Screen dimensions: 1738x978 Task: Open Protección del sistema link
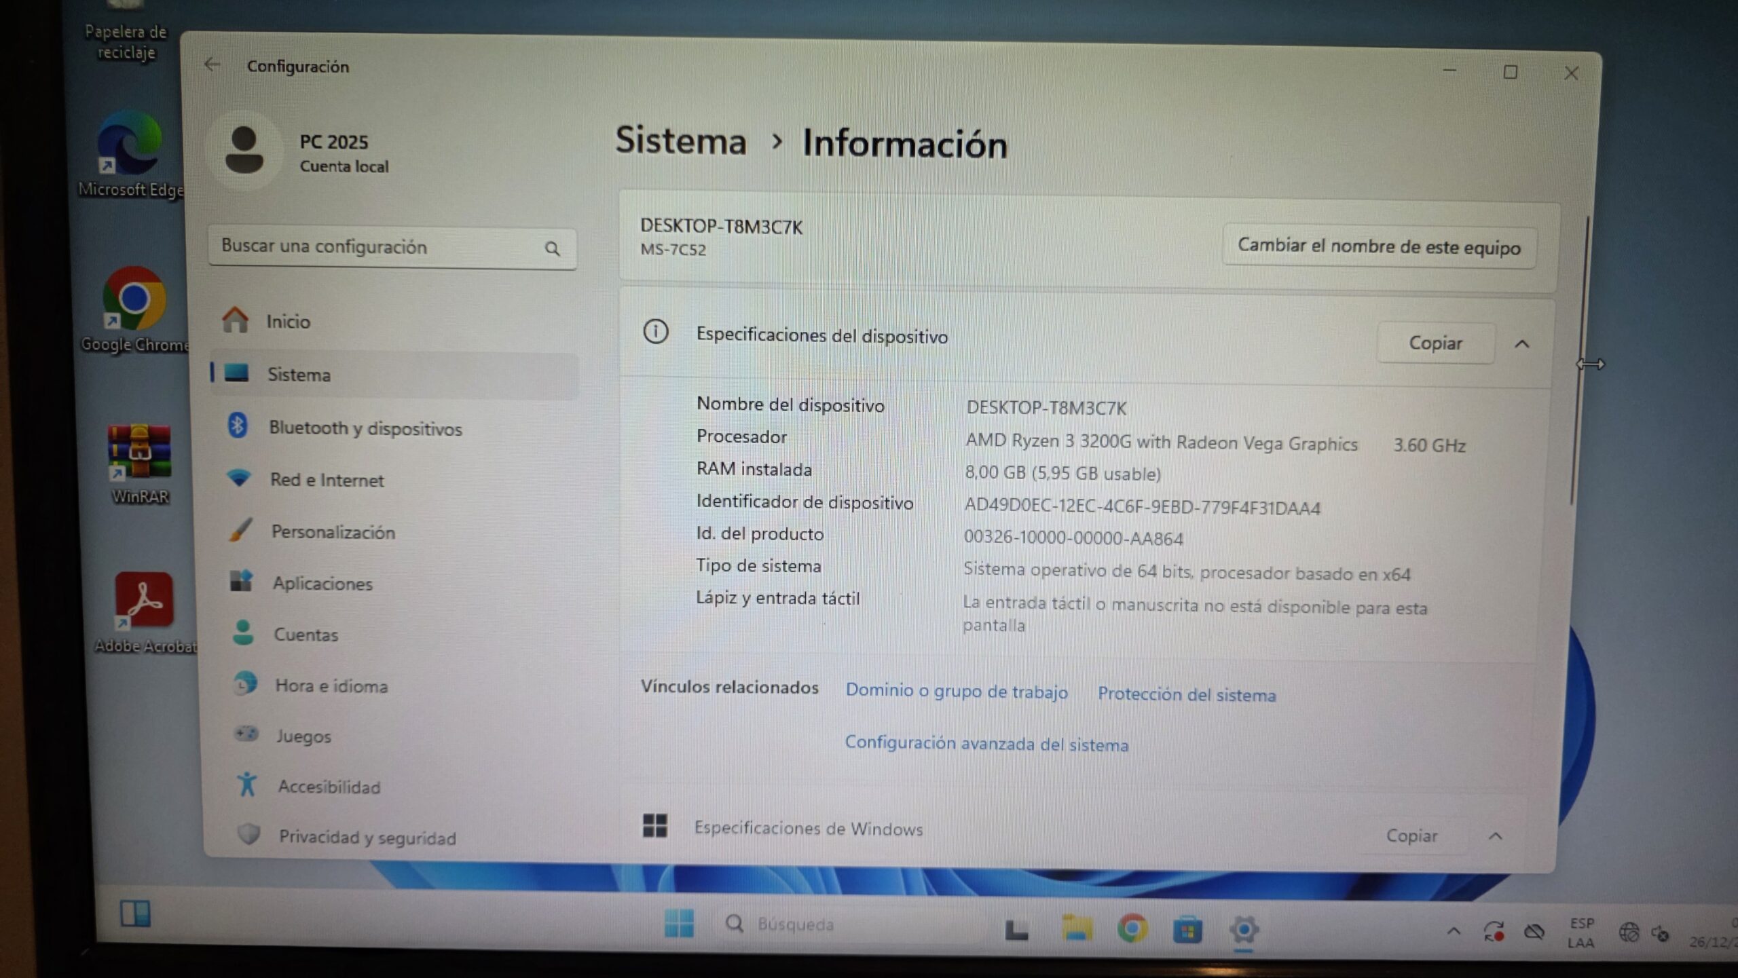(1186, 694)
